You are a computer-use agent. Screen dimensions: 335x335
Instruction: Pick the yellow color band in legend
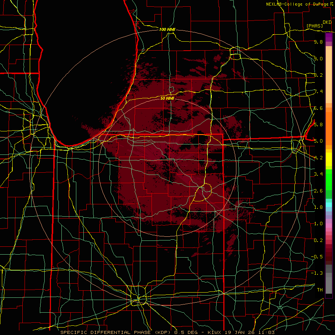329,159
